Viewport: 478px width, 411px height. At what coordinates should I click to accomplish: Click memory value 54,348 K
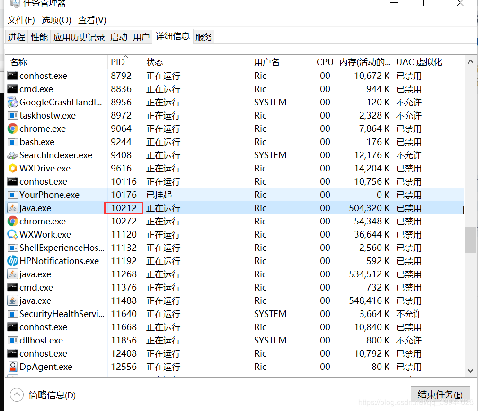click(372, 221)
